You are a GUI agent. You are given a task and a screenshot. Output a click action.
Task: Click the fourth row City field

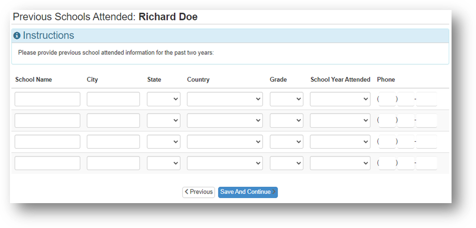click(113, 163)
